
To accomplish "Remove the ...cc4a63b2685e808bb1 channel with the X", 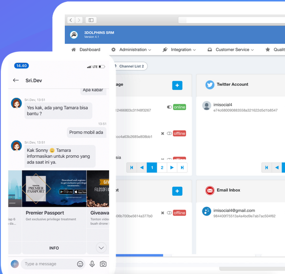I will click(162, 133).
